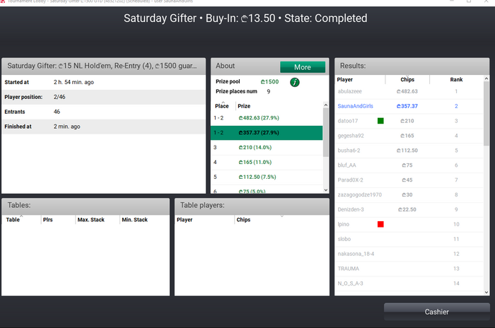The image size is (495, 328).
Task: Select the highlighted 357.37 prize row
Action: coord(267,133)
